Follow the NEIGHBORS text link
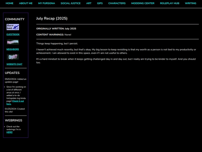 click(13, 49)
